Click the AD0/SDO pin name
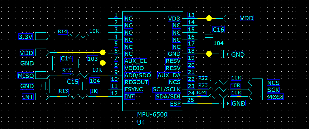The width and height of the screenshot is (309, 129). coord(138,75)
